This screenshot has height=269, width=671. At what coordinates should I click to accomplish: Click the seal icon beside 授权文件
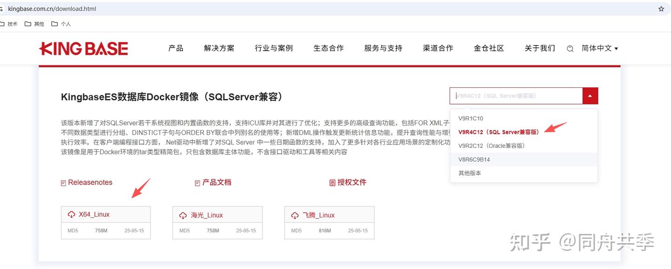(332, 182)
